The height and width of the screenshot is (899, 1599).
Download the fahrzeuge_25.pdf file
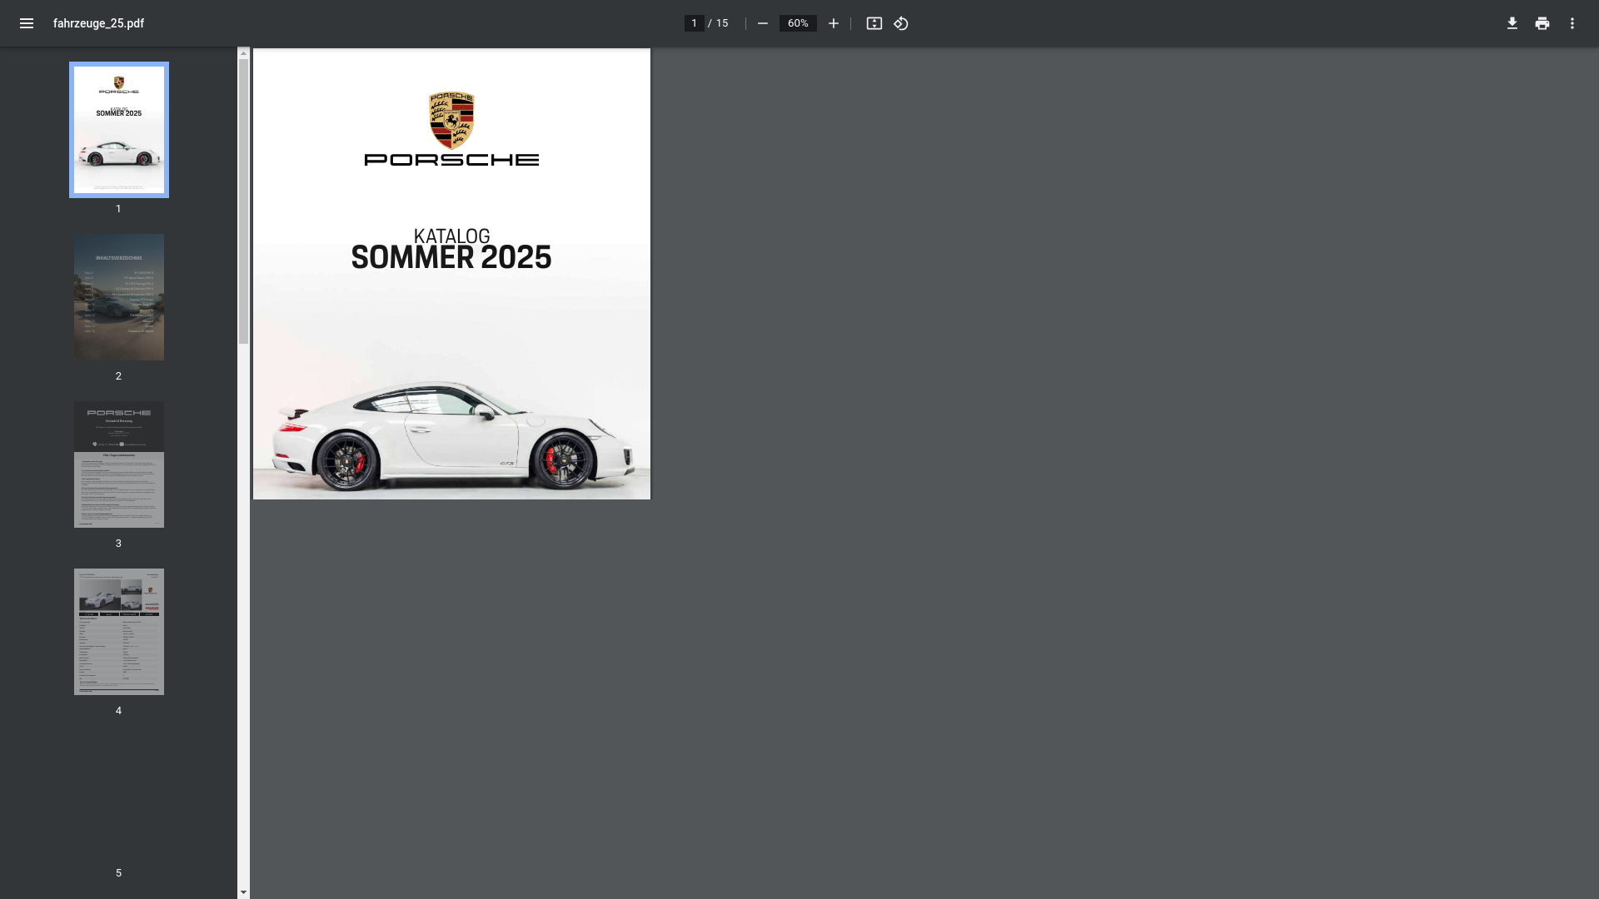coord(1512,23)
